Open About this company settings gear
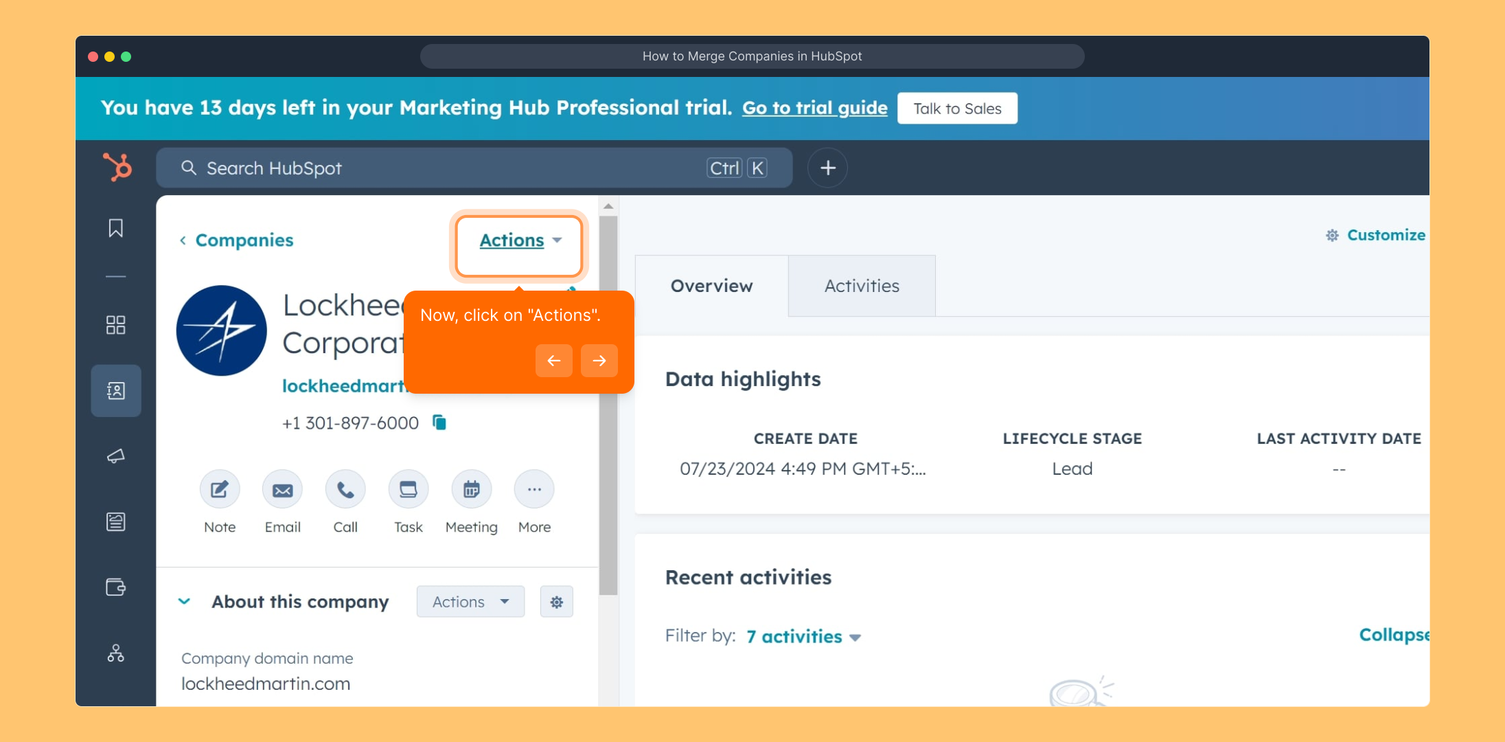This screenshot has width=1505, height=742. pos(556,602)
